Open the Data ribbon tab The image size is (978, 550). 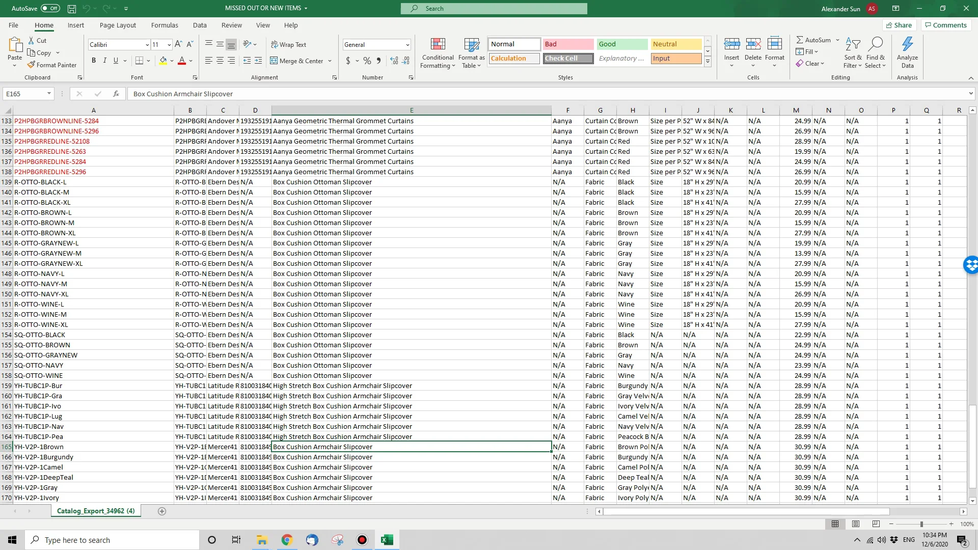199,25
